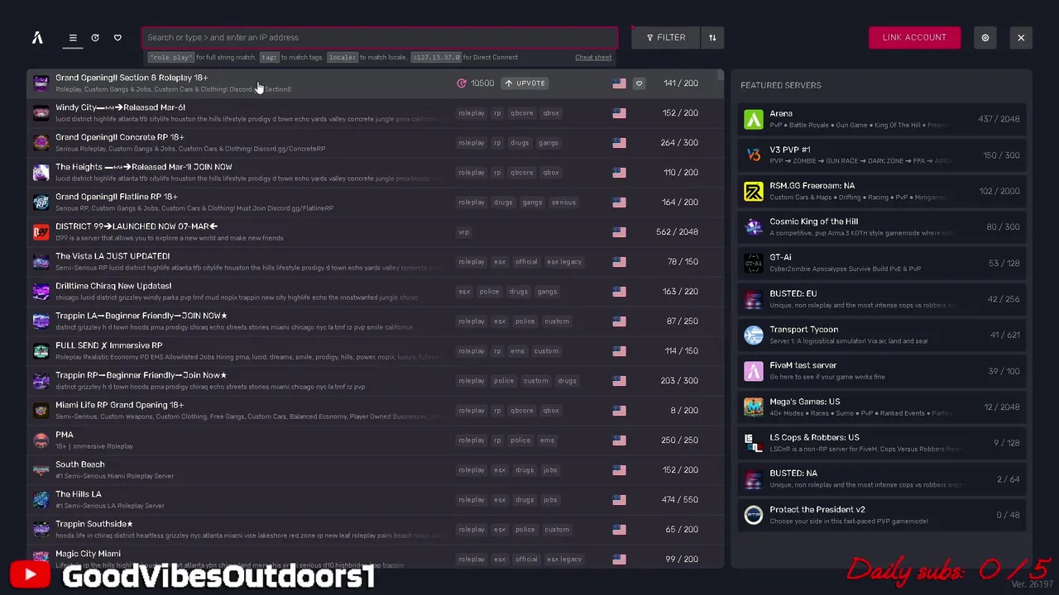Image resolution: width=1059 pixels, height=595 pixels.
Task: Open favorite servers heart icon
Action: click(x=117, y=37)
